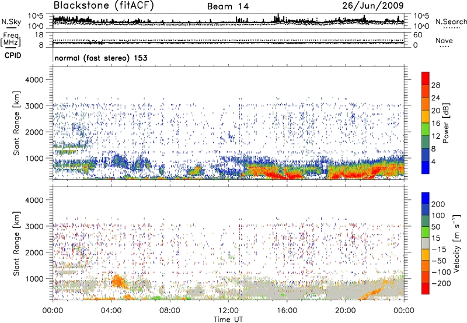Viewport: 467px width, 323px height.
Task: Click the red bottom segment of Velocity color bar
Action: 426,289
